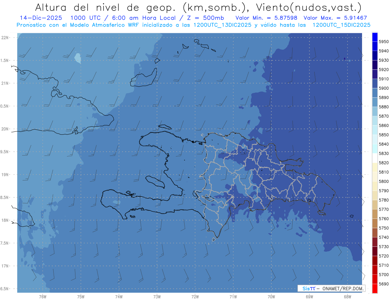Click the latitude label 18N
This screenshot has height=301, width=390.
point(5,220)
